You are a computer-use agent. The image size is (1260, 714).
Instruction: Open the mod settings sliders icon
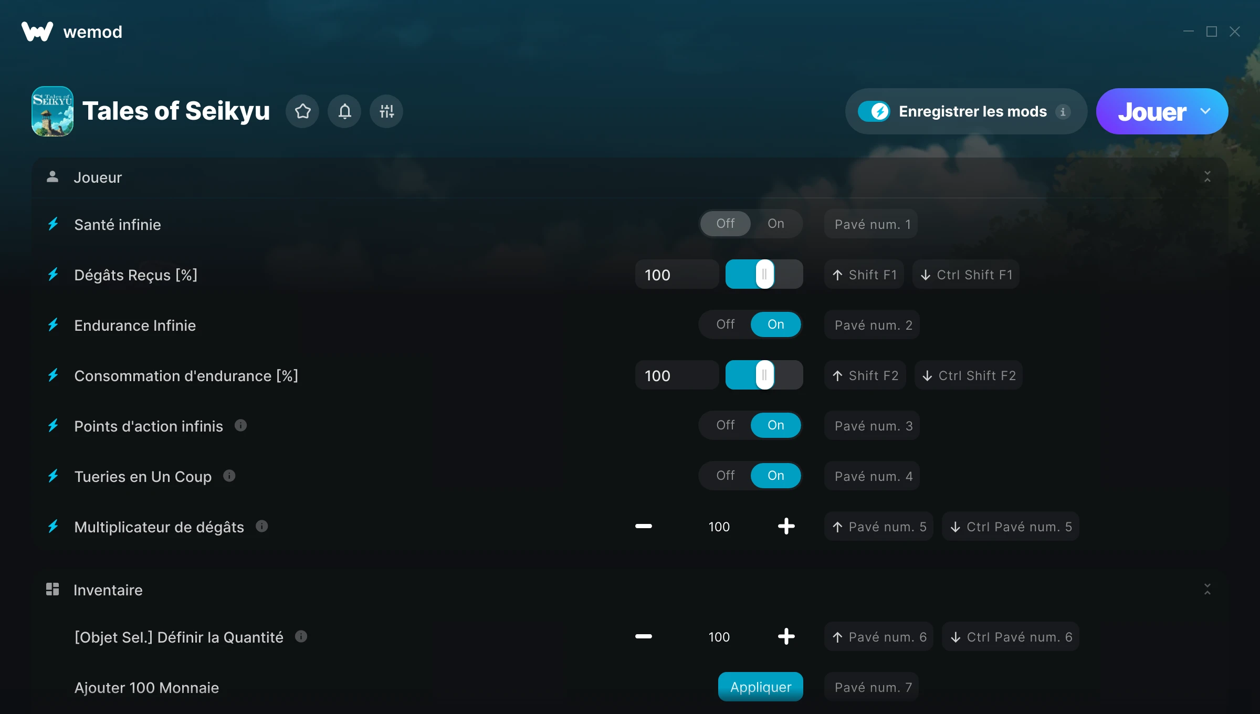(386, 111)
